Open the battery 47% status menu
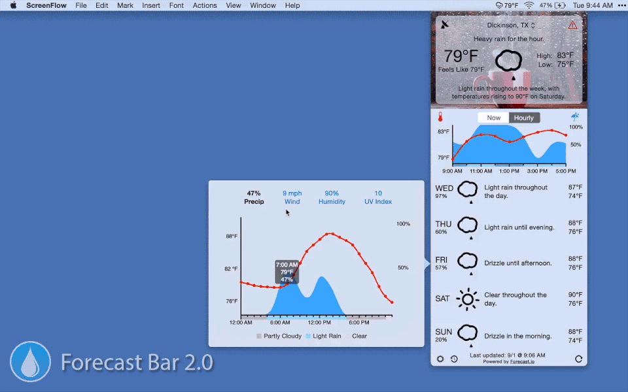This screenshot has width=628, height=392. click(552, 5)
